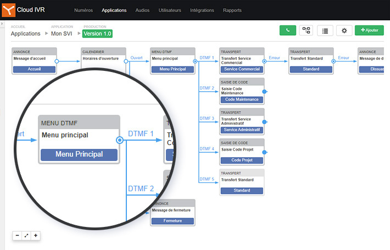Click the Mon SVI breadcrumb link

(x=62, y=34)
